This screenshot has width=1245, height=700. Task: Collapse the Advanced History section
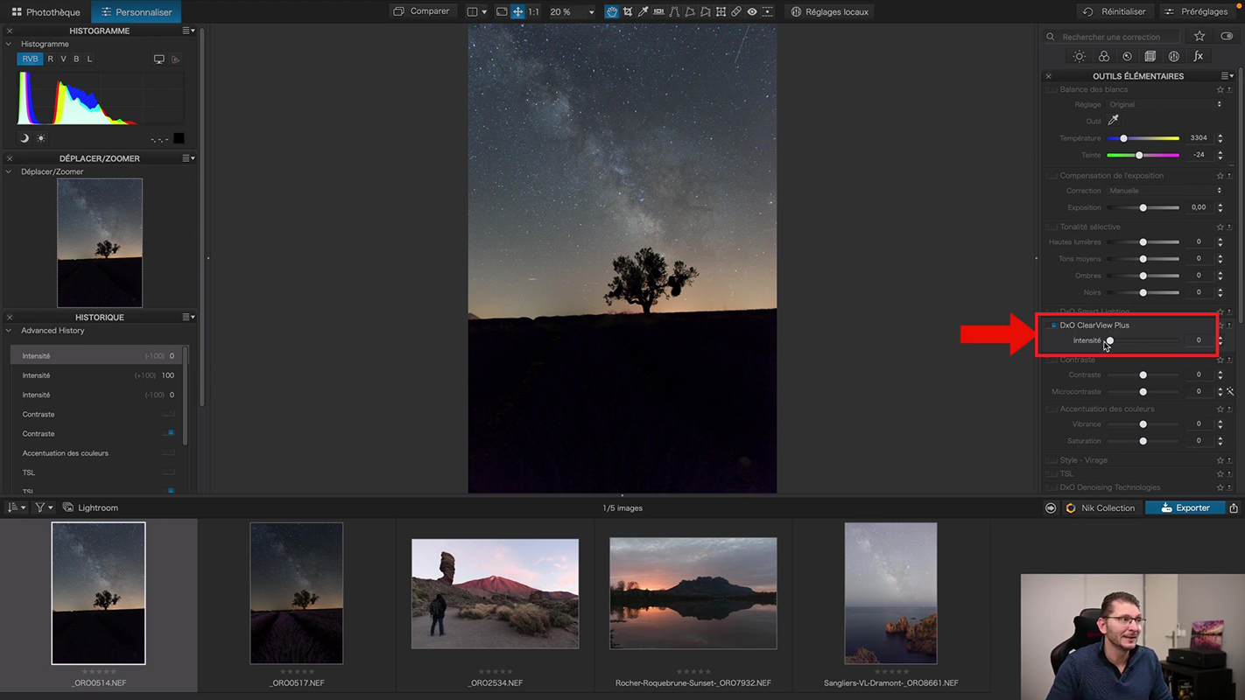point(10,331)
